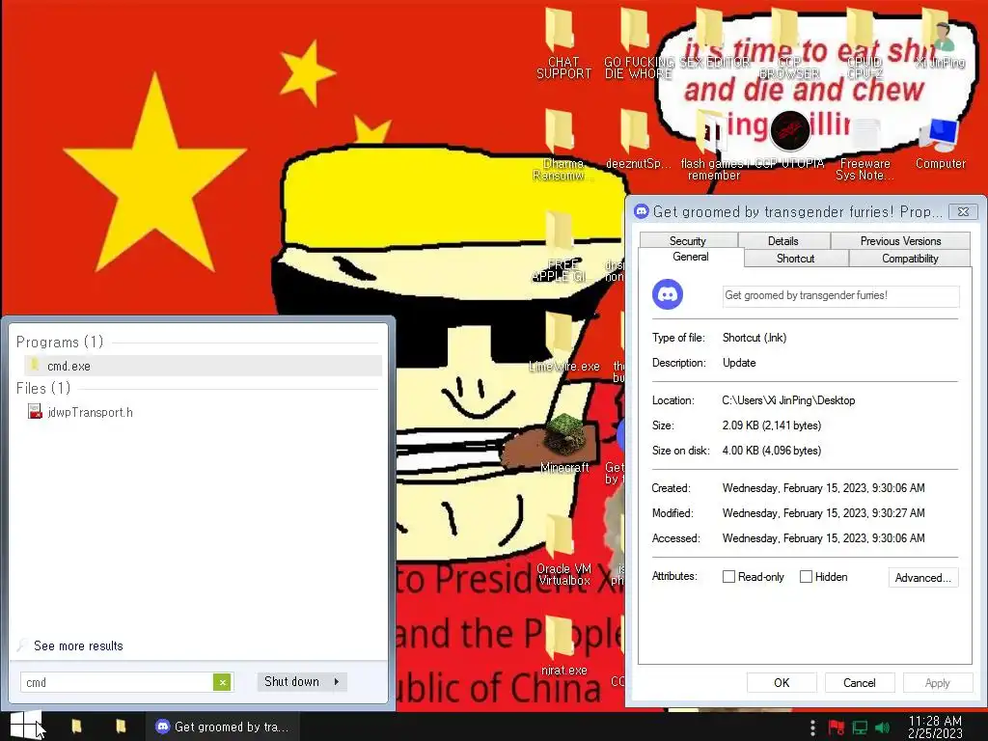Open the CPUID CPU-Z desktop folder
Image resolution: width=988 pixels, height=741 pixels.
864,44
